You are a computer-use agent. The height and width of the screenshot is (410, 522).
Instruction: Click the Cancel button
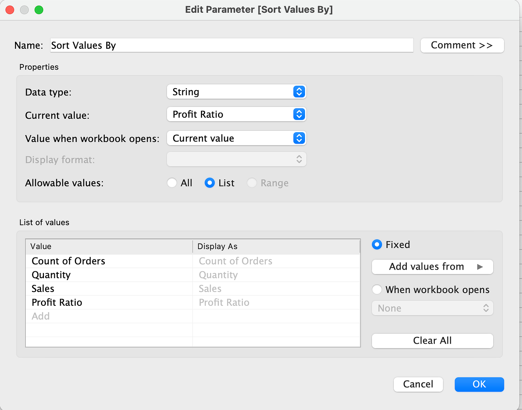418,384
